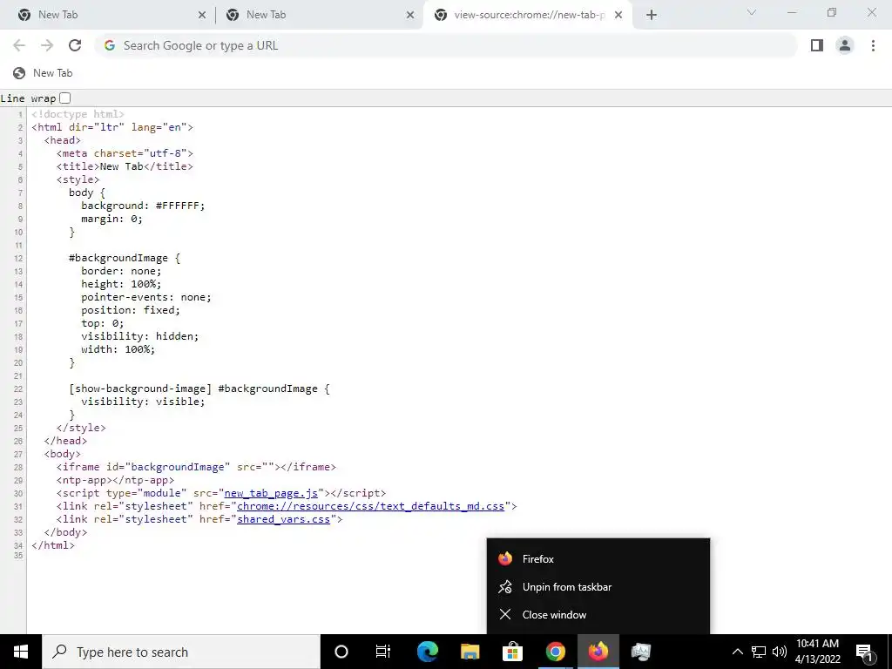Image resolution: width=892 pixels, height=669 pixels.
Task: Show hidden system tray icons
Action: (x=737, y=652)
